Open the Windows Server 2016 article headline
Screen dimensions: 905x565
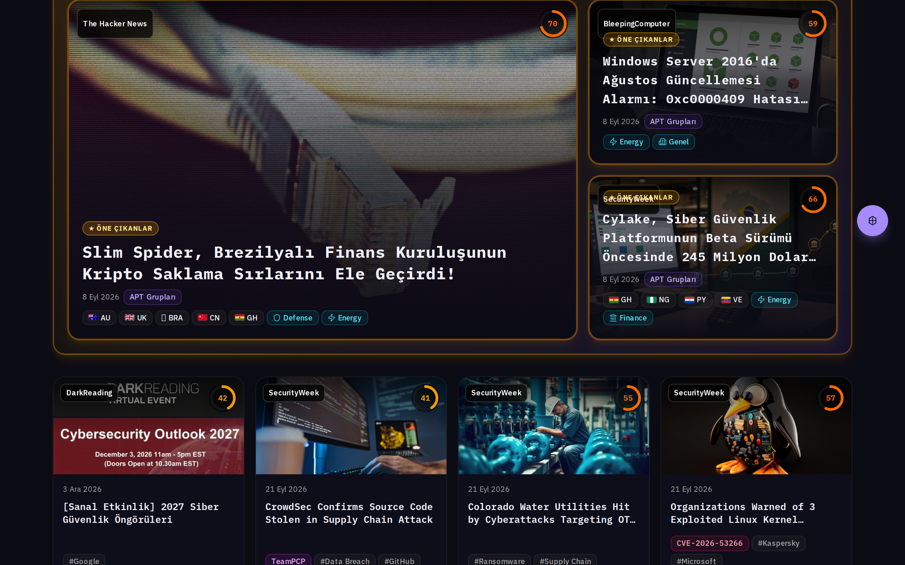click(705, 80)
